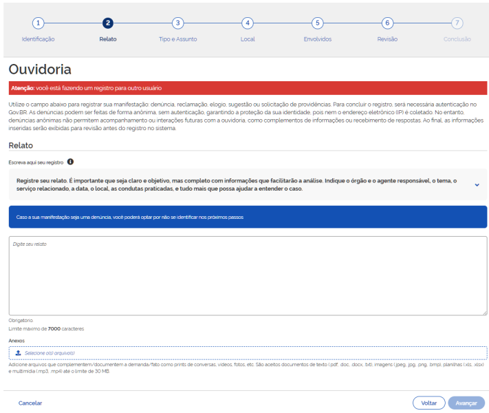Select step 4 circle in progress bar
This screenshot has height=413, width=489.
pos(248,23)
